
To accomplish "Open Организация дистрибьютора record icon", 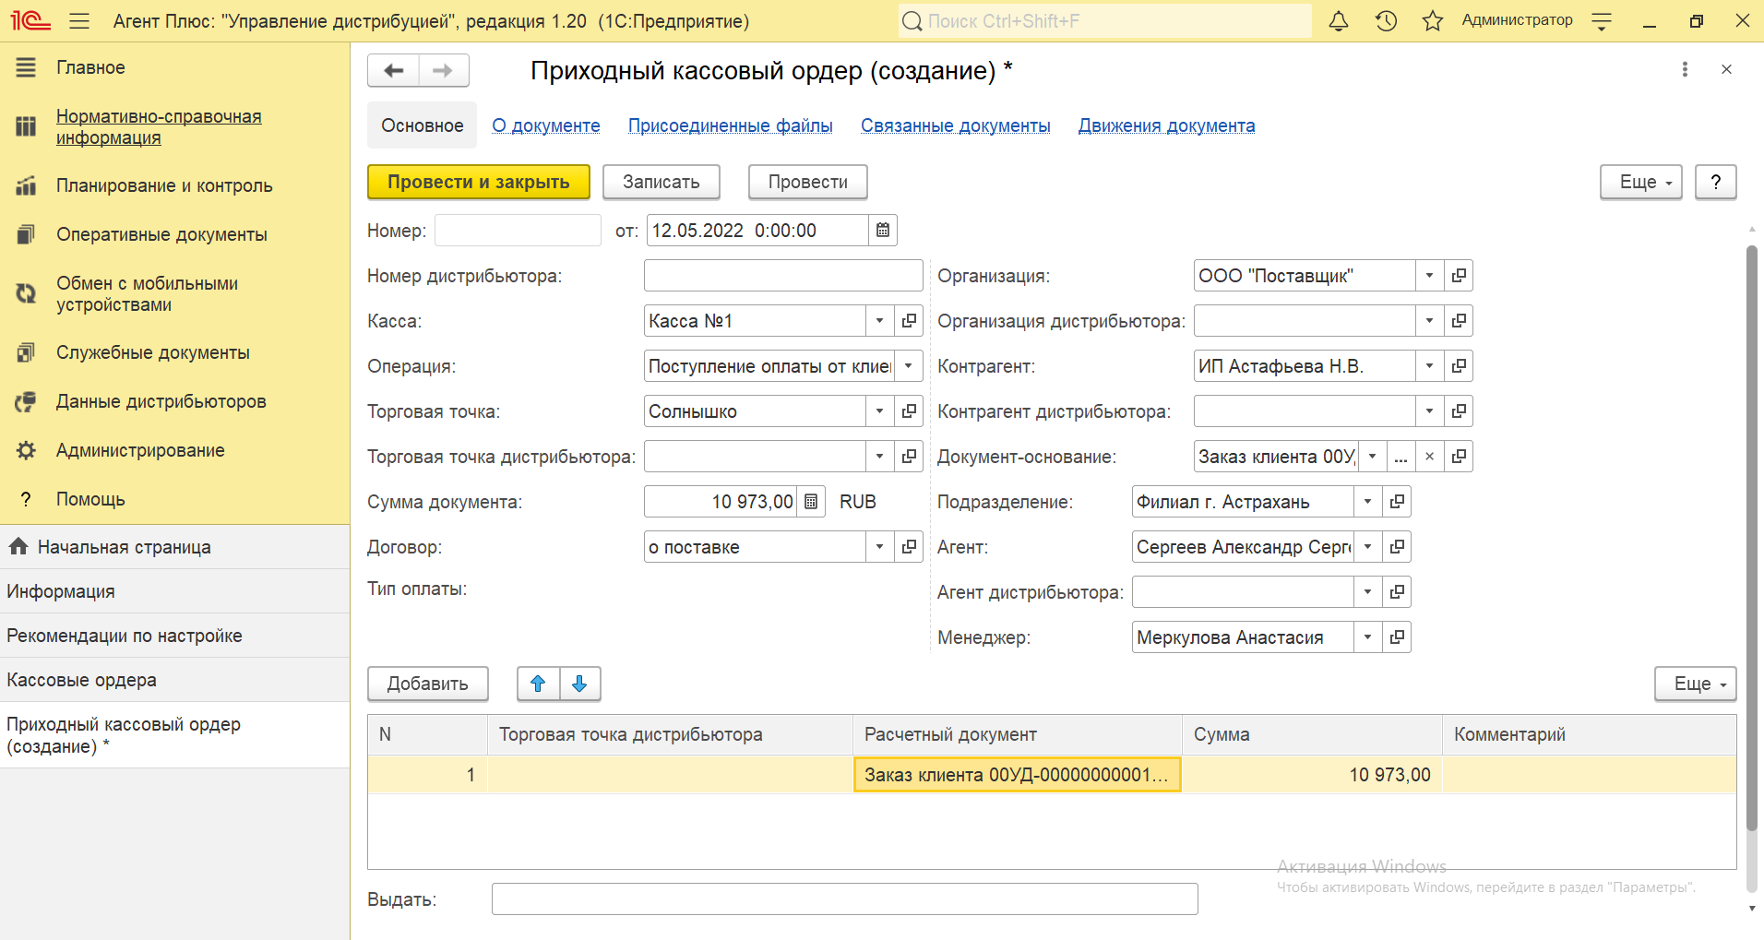I will pos(1459,321).
